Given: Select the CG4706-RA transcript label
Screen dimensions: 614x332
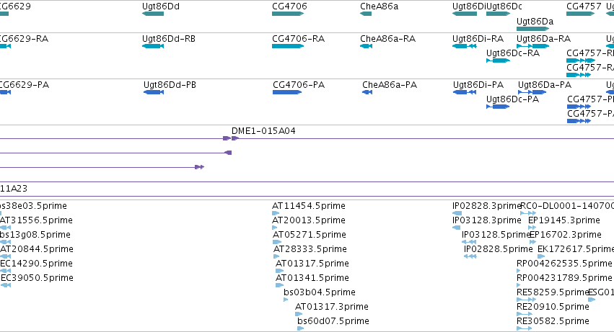Looking at the screenshot, I should 299,39.
